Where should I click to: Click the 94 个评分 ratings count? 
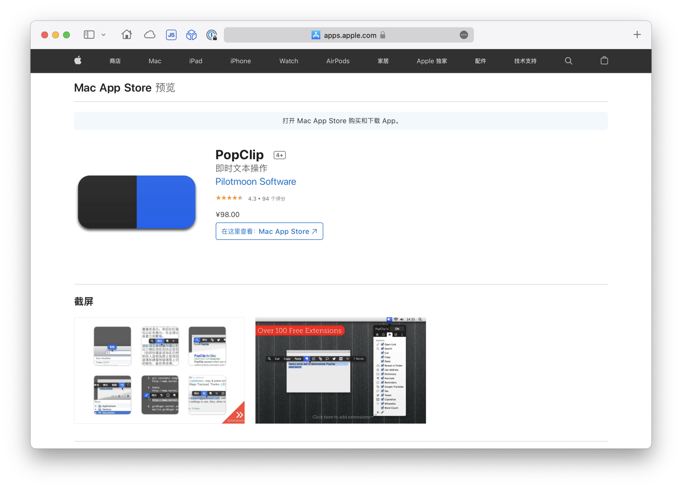point(274,199)
